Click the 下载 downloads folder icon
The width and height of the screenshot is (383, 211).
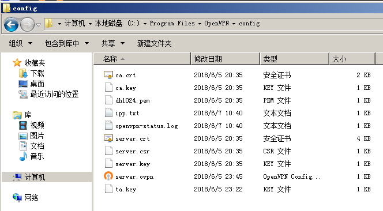pyautogui.click(x=23, y=73)
